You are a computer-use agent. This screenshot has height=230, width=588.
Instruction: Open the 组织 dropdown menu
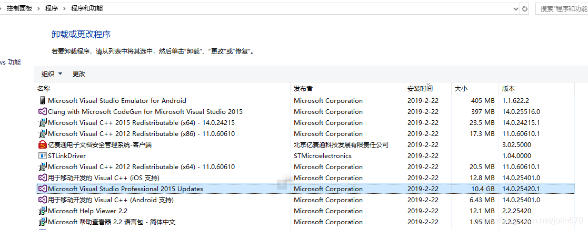click(x=52, y=74)
